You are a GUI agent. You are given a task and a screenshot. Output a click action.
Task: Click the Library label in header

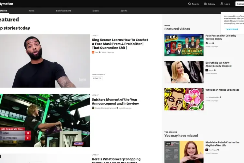212,4
